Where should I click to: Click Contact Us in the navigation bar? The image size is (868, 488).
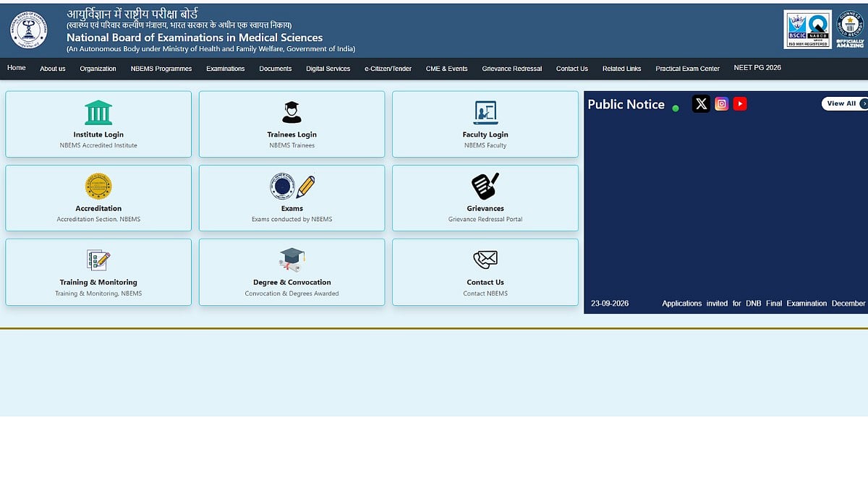(572, 69)
